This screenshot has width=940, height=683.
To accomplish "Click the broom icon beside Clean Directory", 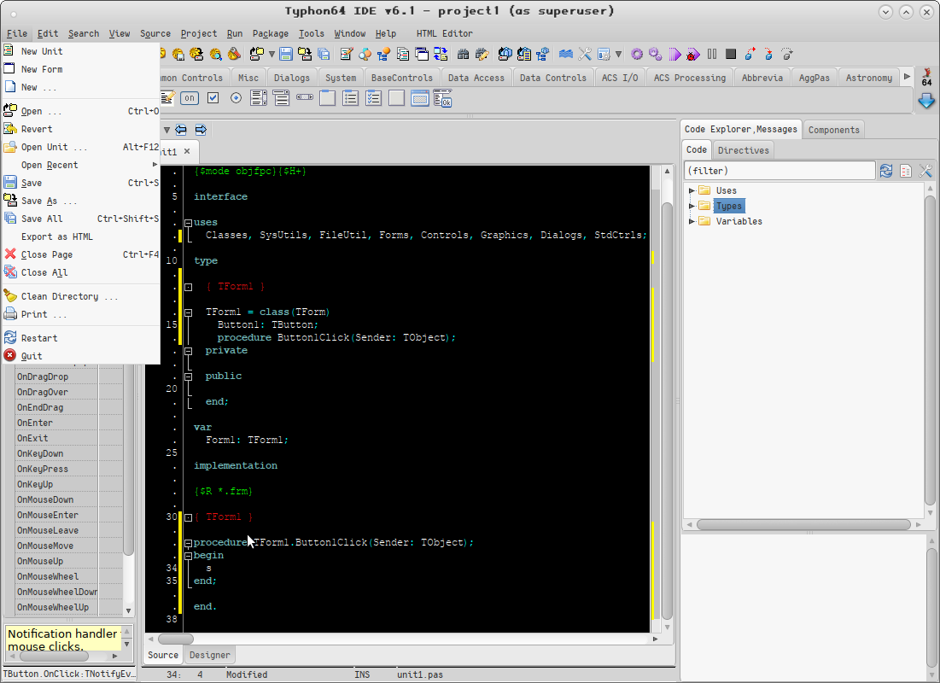I will (x=10, y=295).
